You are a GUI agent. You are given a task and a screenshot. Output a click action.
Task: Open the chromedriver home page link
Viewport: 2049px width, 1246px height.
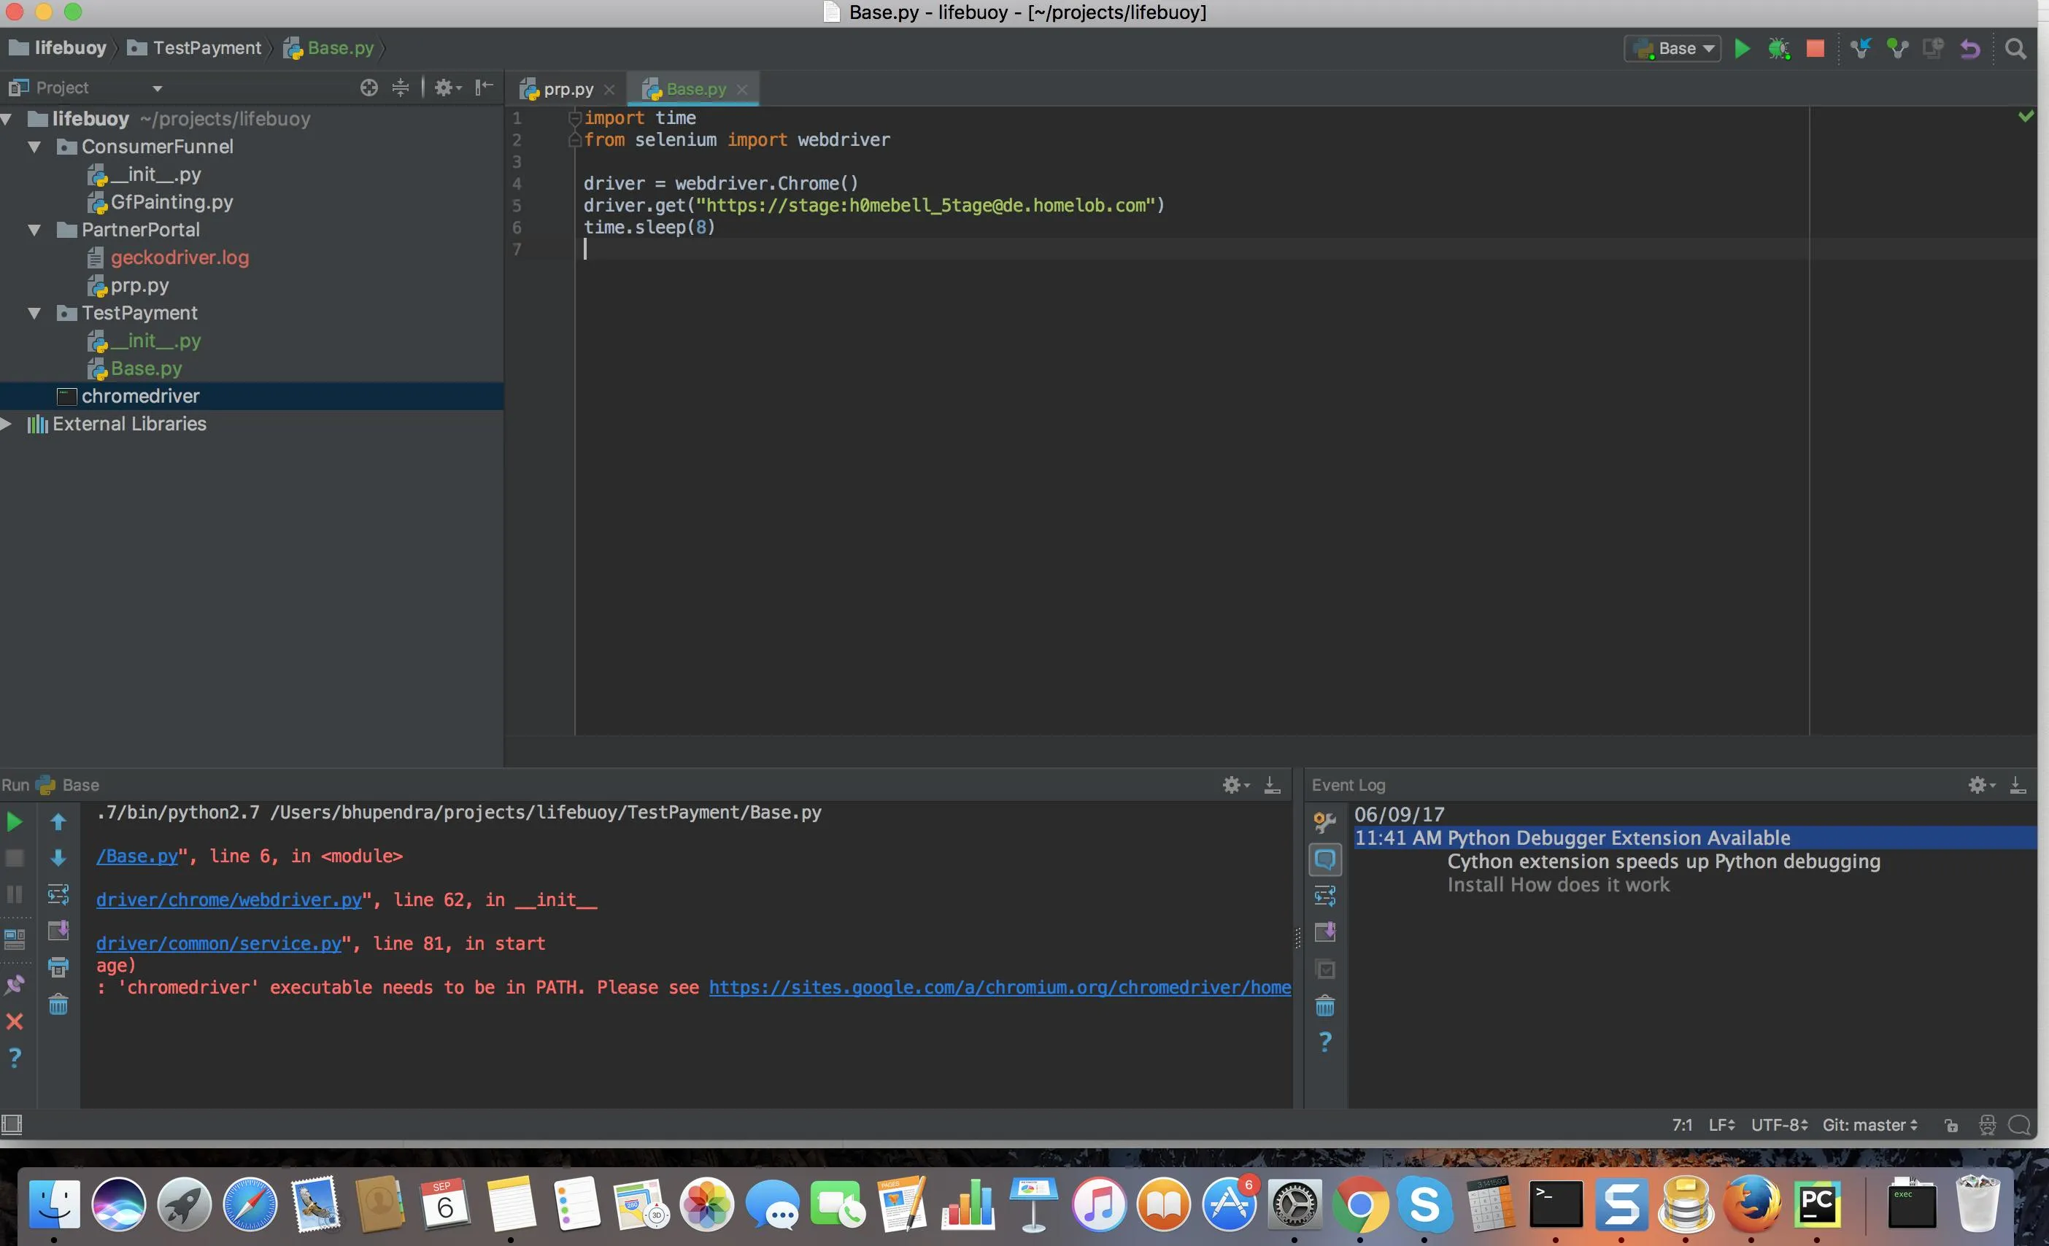point(1000,988)
